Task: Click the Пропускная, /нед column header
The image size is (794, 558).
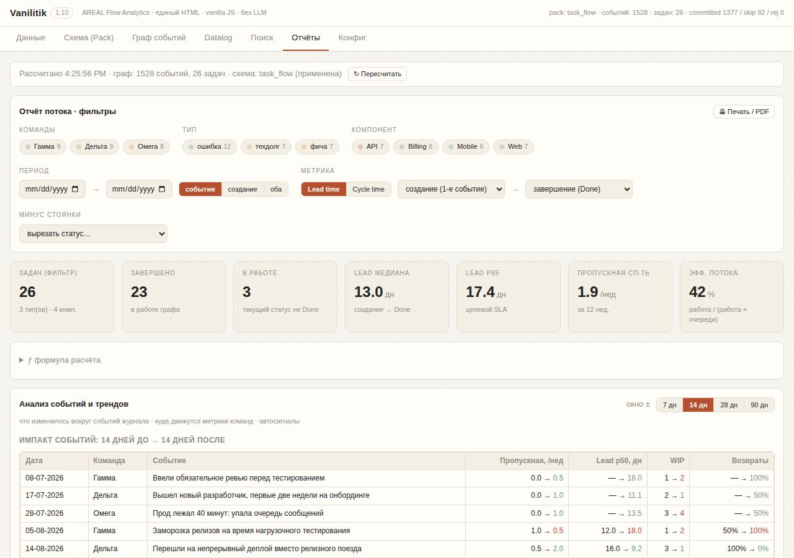Action: coord(517,461)
